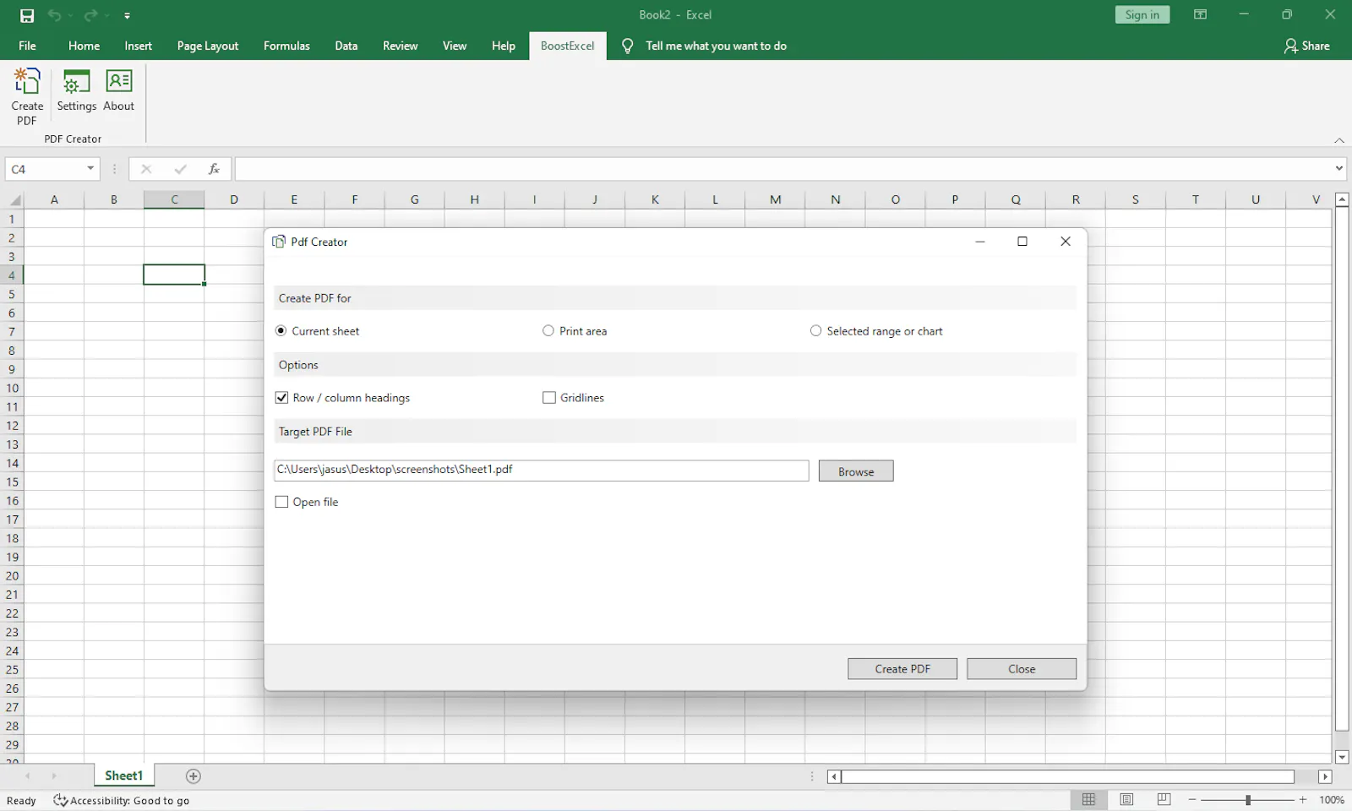Screen dimensions: 1352x811
Task: Cancel the formula bar entry with the X icon
Action: (x=146, y=169)
